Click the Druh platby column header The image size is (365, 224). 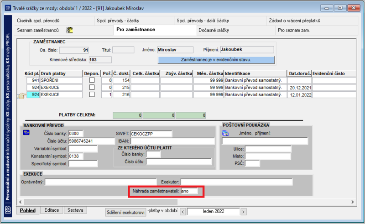click(x=61, y=73)
